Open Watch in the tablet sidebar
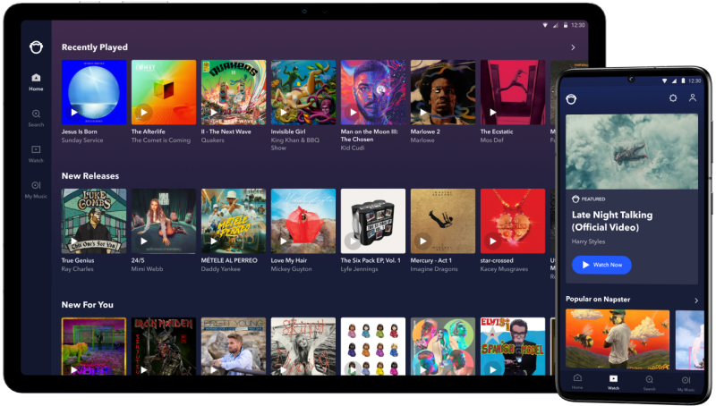 (x=36, y=154)
